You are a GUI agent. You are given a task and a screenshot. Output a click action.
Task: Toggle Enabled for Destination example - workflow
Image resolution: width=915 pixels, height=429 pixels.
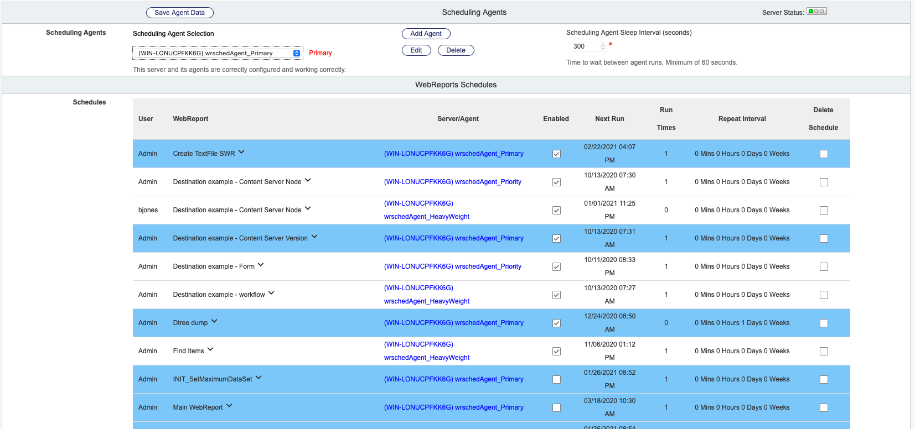click(x=556, y=295)
